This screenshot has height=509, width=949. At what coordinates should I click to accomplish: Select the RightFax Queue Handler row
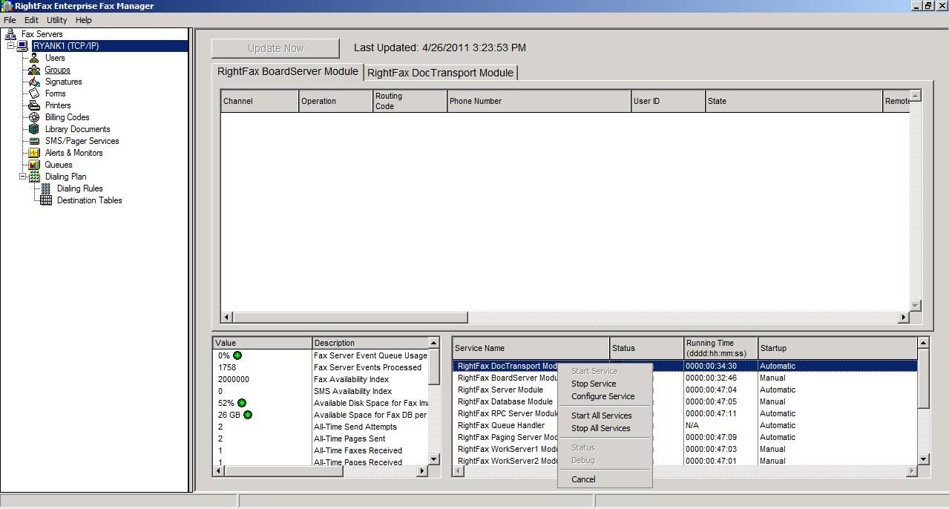coord(685,425)
